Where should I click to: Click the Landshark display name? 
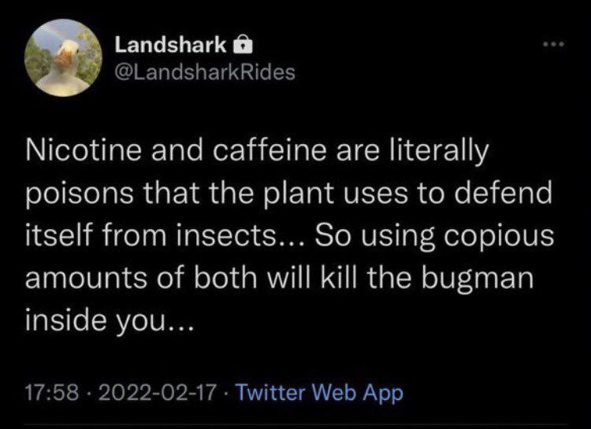pos(170,45)
